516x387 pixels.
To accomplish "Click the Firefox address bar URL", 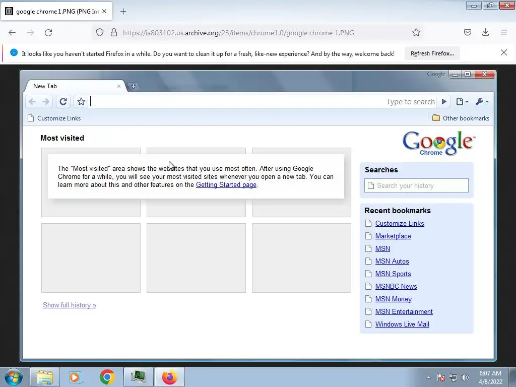I will pyautogui.click(x=238, y=33).
